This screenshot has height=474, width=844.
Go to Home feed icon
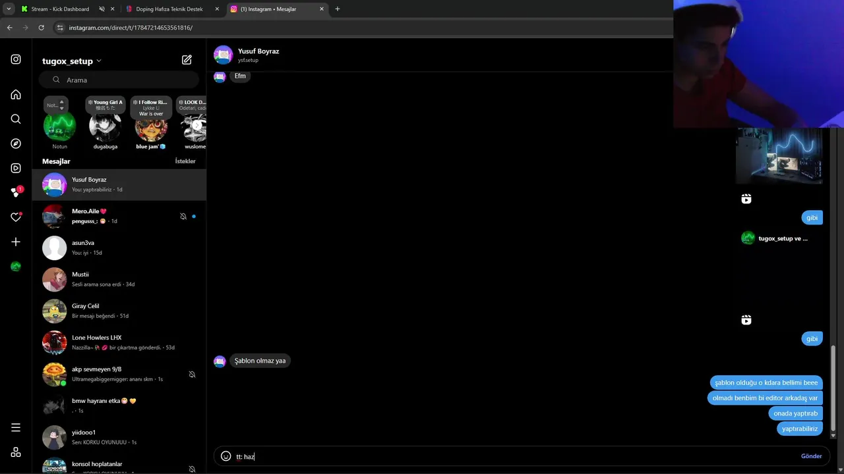click(x=16, y=94)
